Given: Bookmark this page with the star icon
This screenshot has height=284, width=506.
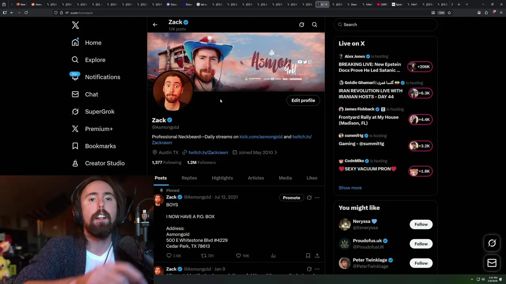Looking at the screenshot, I should [449, 13].
